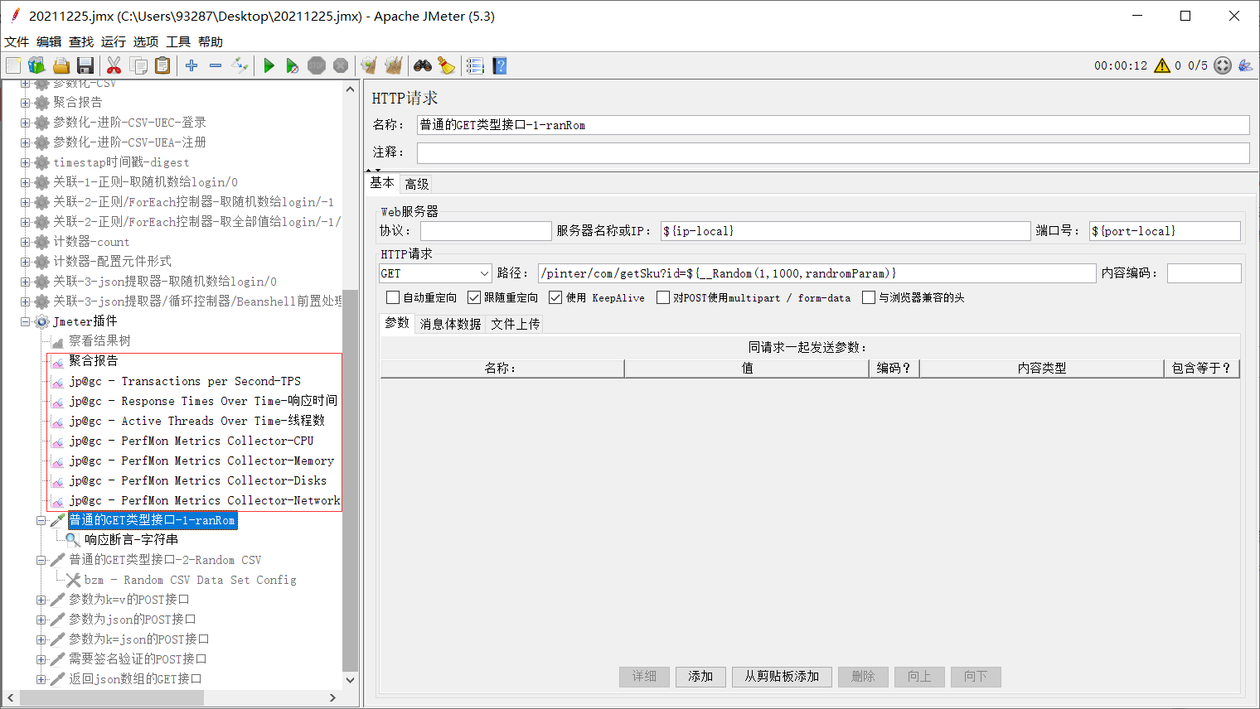Select jp@gc - Transactions per Second-TPS item
The height and width of the screenshot is (709, 1260).
pos(185,381)
